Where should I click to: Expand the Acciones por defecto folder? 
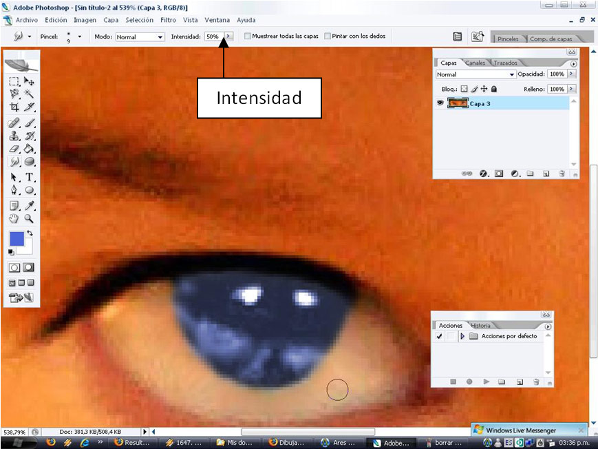pyautogui.click(x=462, y=336)
